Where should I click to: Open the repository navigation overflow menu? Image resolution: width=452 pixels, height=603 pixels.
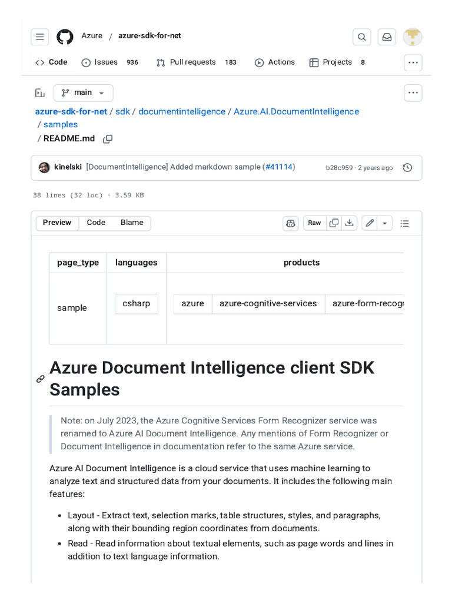pyautogui.click(x=413, y=63)
